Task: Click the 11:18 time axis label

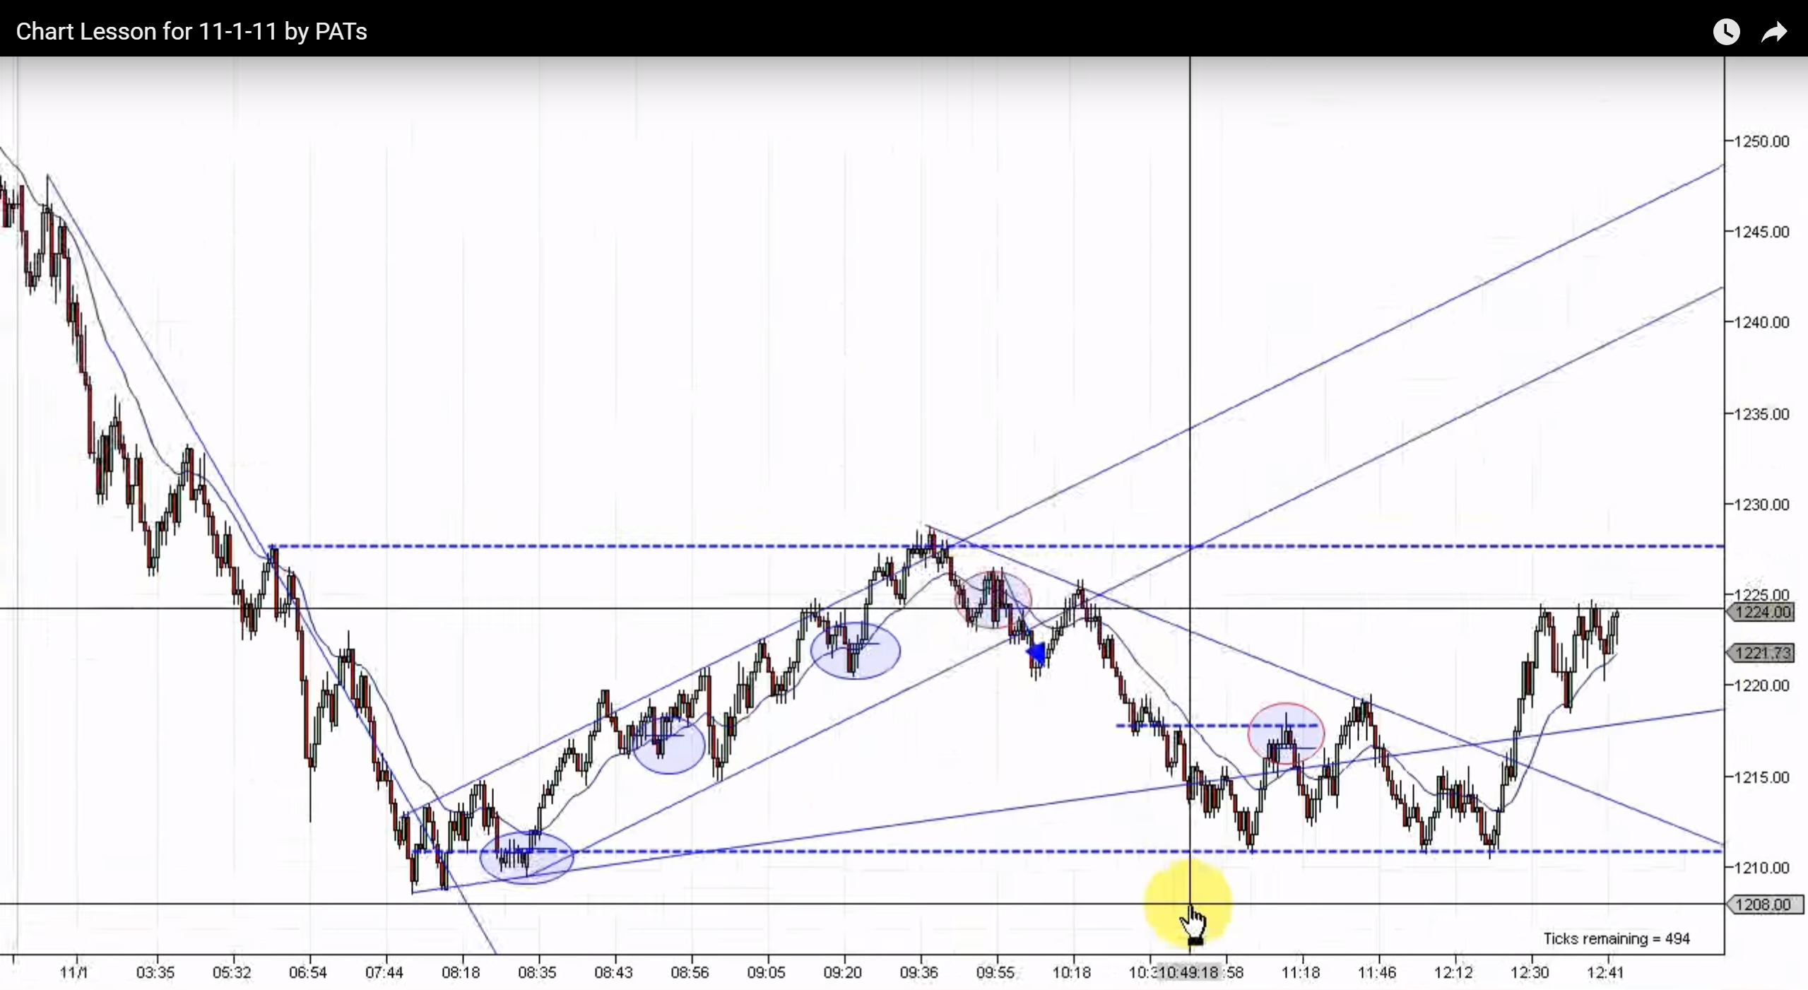Action: pyautogui.click(x=1301, y=972)
